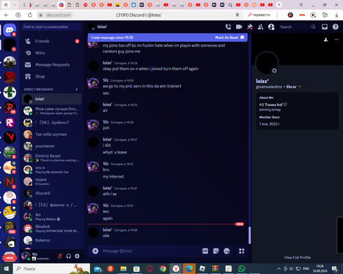This screenshot has width=343, height=274.
Task: Open a new browser tab
Action: click(x=279, y=5)
